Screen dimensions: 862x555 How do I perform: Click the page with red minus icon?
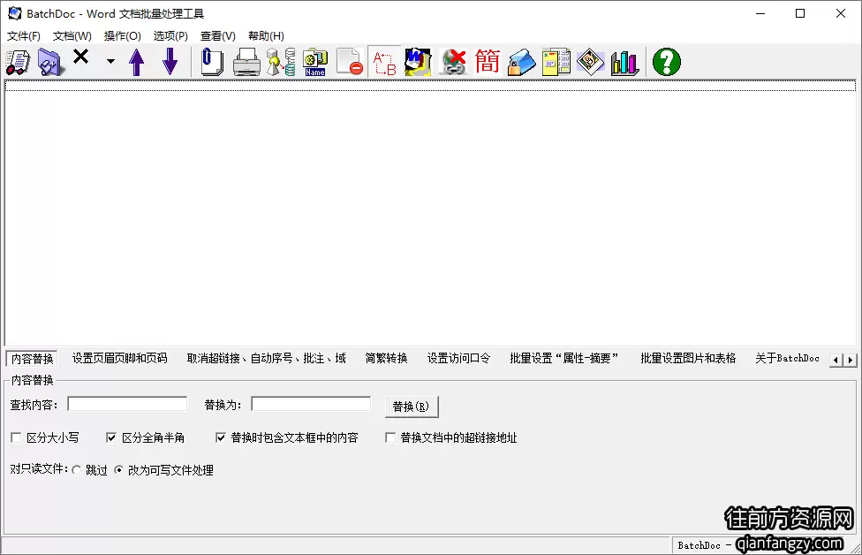tap(350, 62)
